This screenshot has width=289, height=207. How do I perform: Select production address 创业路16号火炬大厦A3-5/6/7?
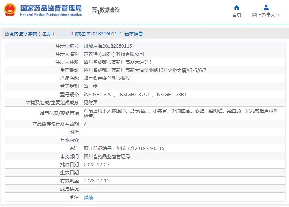[x=175, y=70]
